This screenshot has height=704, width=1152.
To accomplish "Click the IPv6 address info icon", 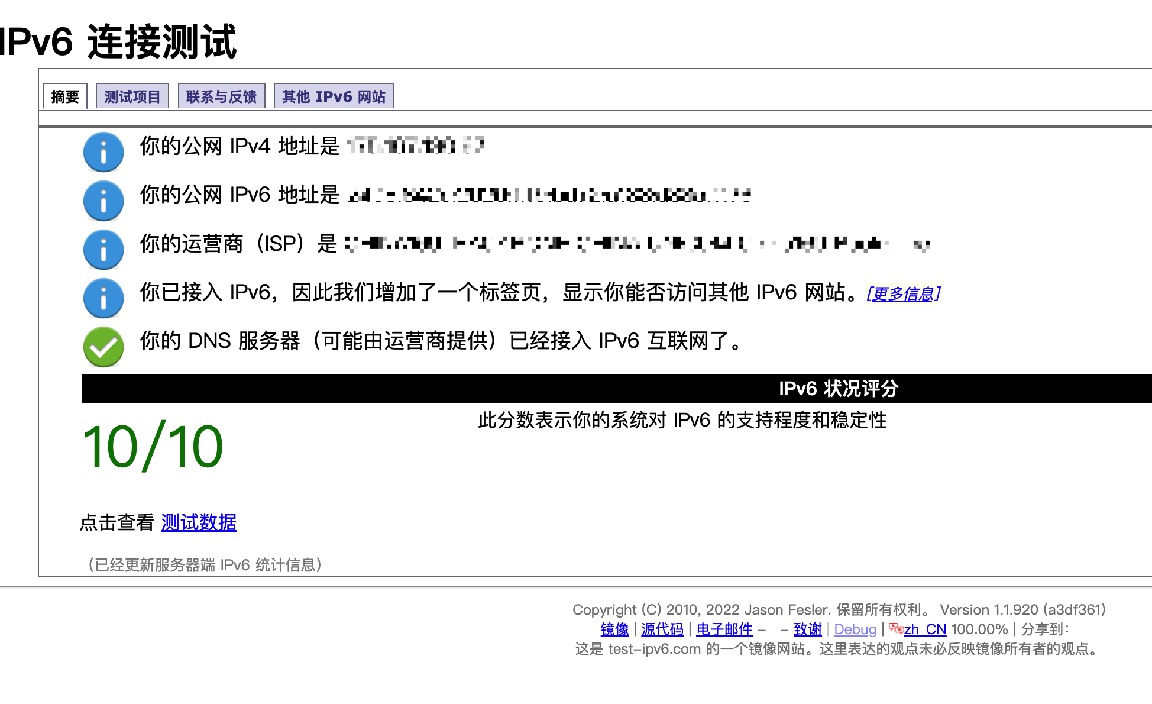I will 103,201.
